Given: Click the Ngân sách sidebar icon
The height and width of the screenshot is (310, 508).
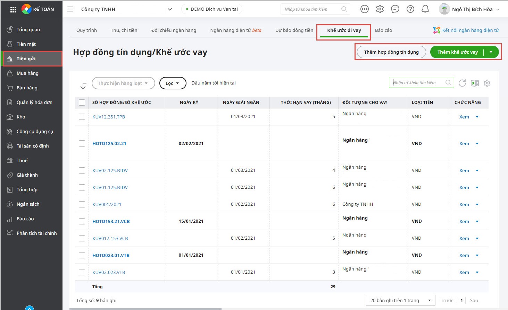Looking at the screenshot, I should (x=10, y=204).
